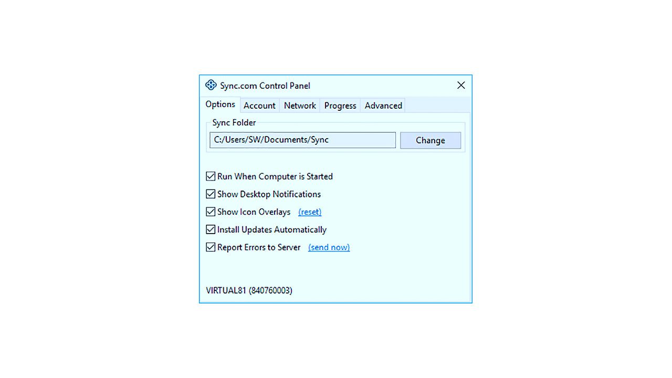
Task: Disable Show Icon Overlays checkbox
Action: coord(211,212)
